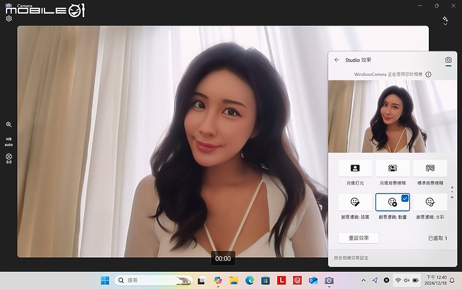Go back from Studio 效果 panel
This screenshot has height=289, width=462.
coord(337,60)
